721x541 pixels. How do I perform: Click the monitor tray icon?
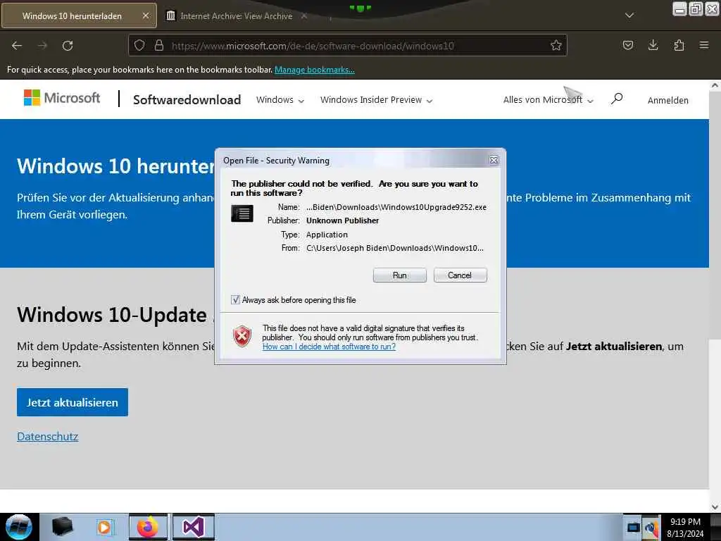pyautogui.click(x=634, y=527)
